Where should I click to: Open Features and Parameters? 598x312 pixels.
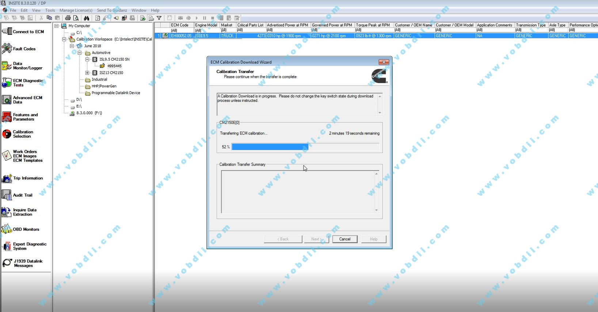20,117
